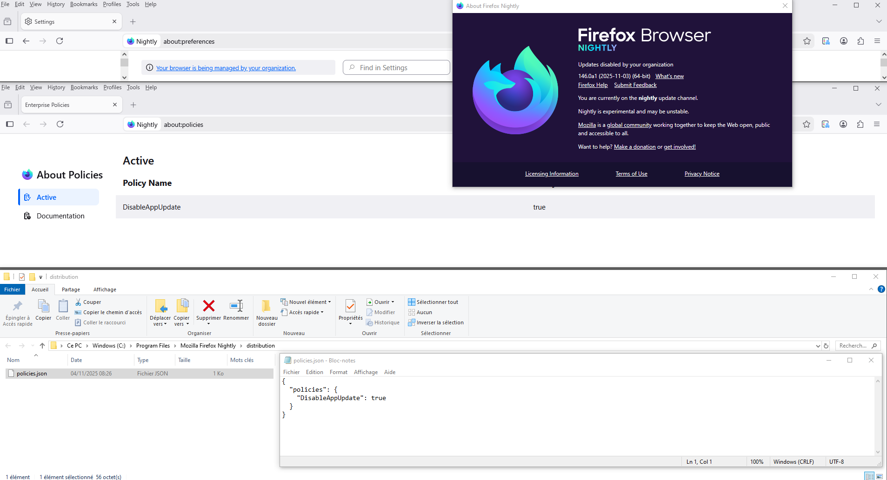Go back in the Settings window
Viewport: 887px width, 480px height.
(x=26, y=41)
